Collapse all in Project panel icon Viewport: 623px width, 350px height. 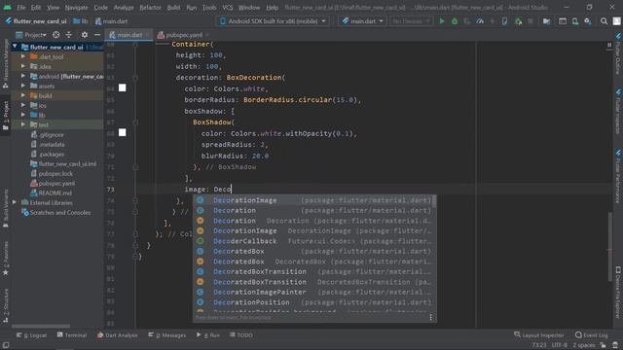pyautogui.click(x=69, y=35)
